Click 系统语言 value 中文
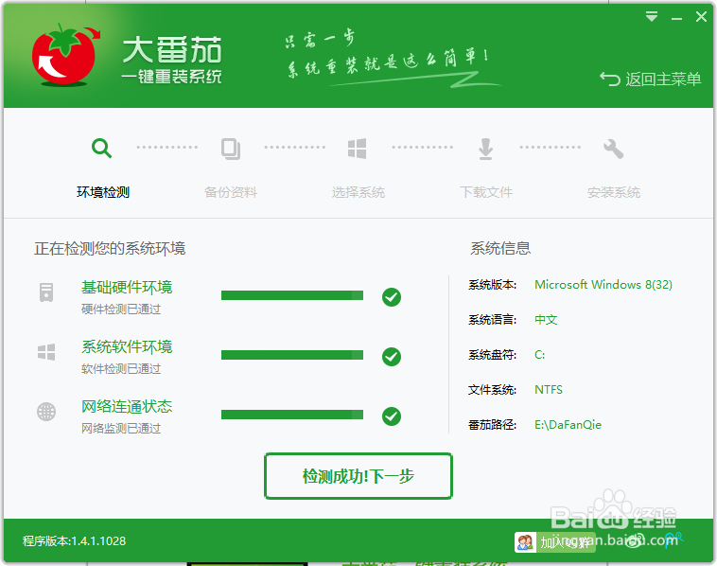 point(546,319)
